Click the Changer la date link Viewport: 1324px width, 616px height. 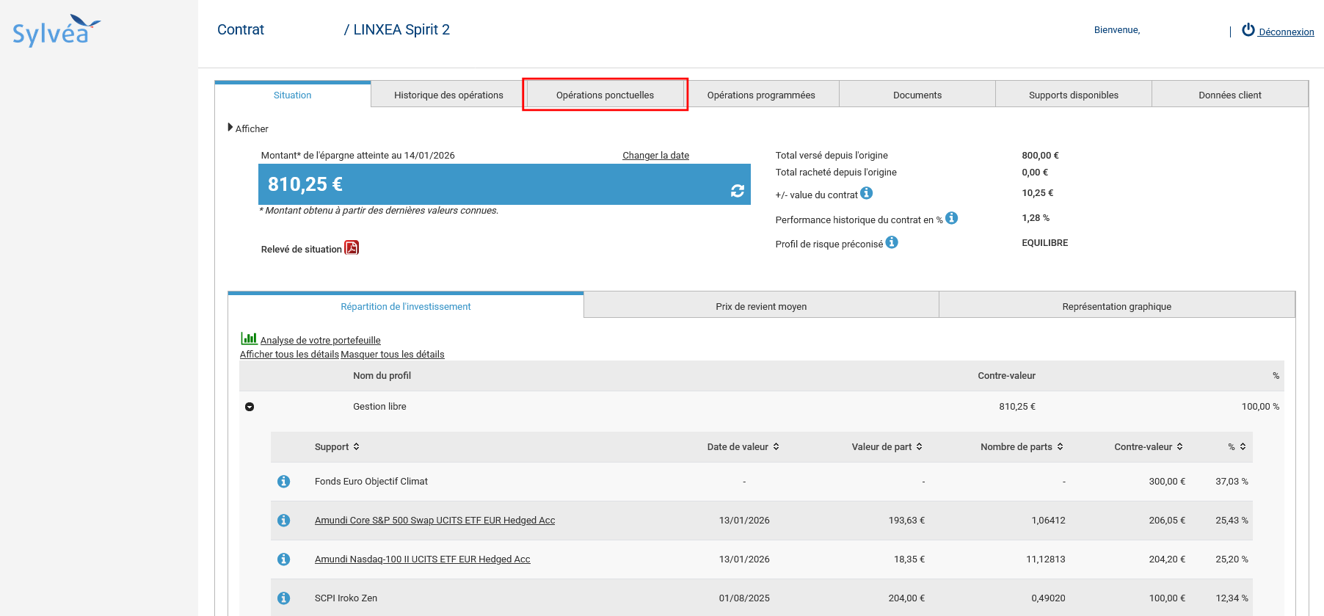pyautogui.click(x=655, y=156)
